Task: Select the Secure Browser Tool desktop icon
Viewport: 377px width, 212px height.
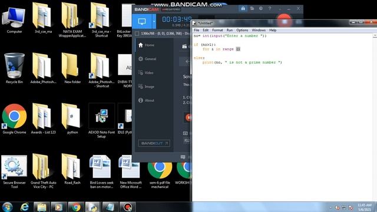Action: coord(14,171)
